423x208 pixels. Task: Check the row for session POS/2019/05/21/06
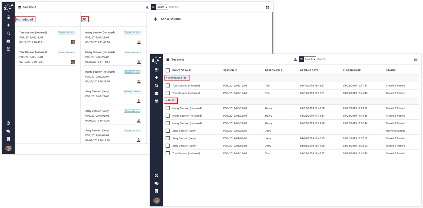click(168, 131)
